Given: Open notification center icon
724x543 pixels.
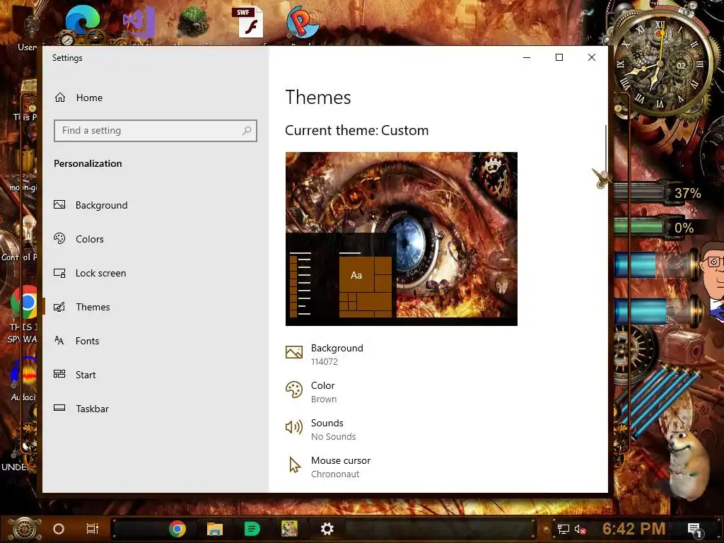Looking at the screenshot, I should (694, 530).
